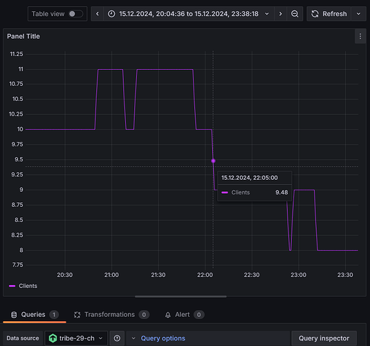Open the tribe-29-ch data source dropdown
Viewport: 370px width, 346px height.
click(x=76, y=338)
